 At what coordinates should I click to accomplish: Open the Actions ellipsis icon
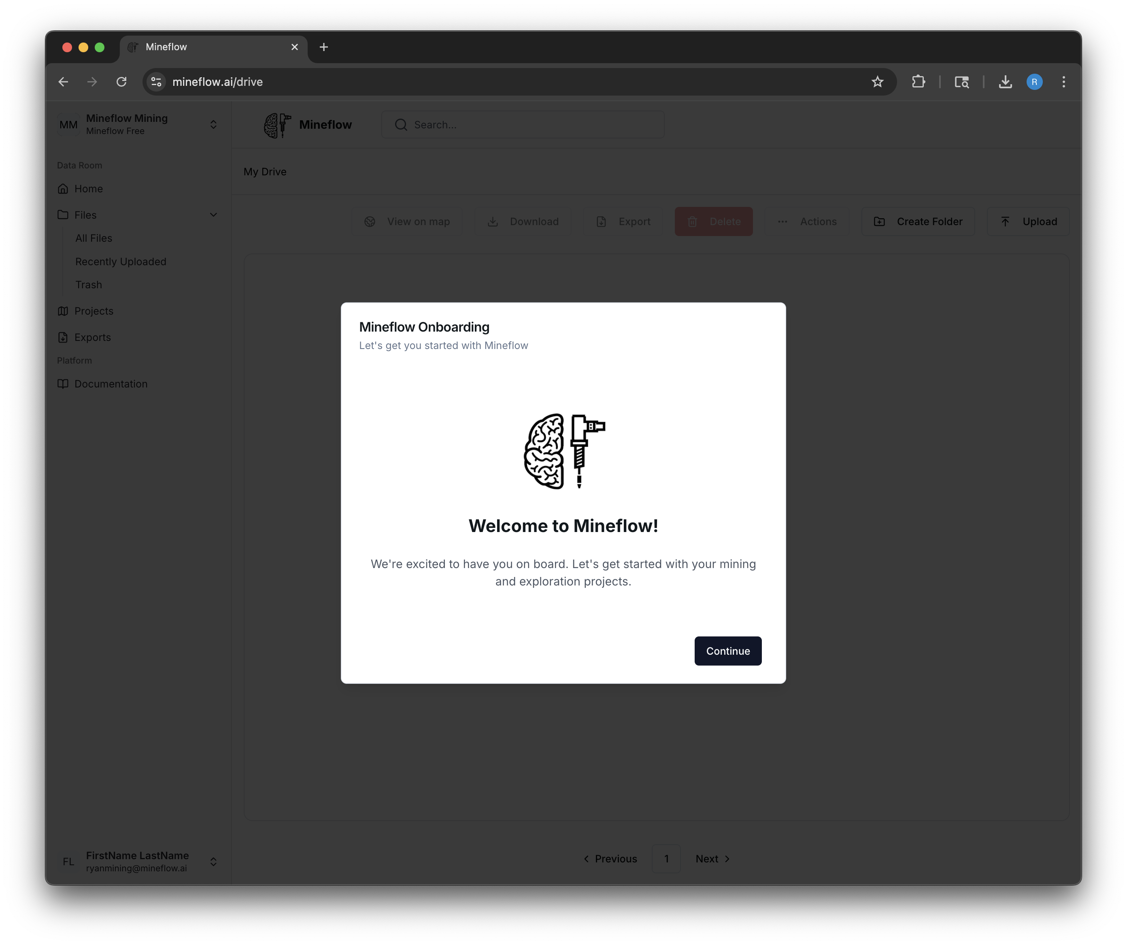tap(783, 221)
